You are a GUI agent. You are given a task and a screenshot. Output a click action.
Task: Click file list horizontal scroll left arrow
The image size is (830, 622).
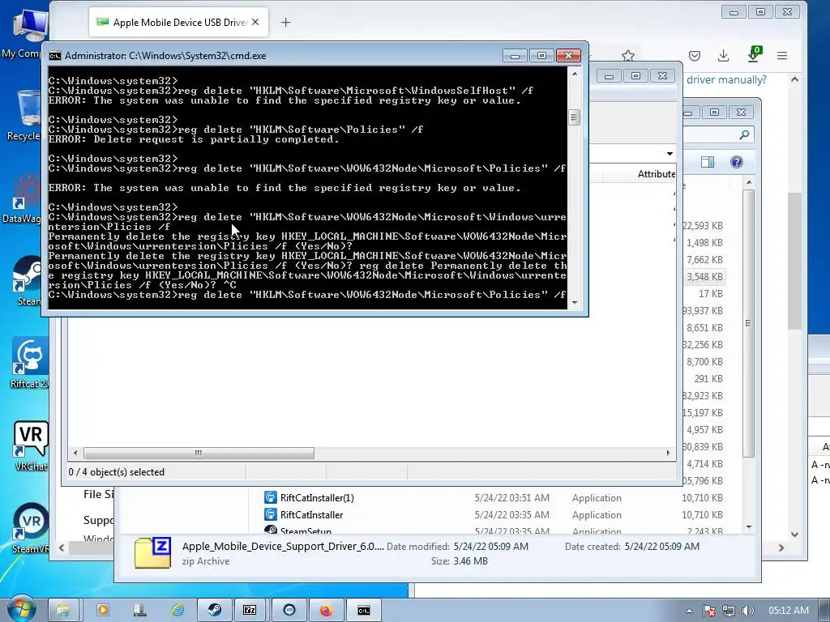75,453
